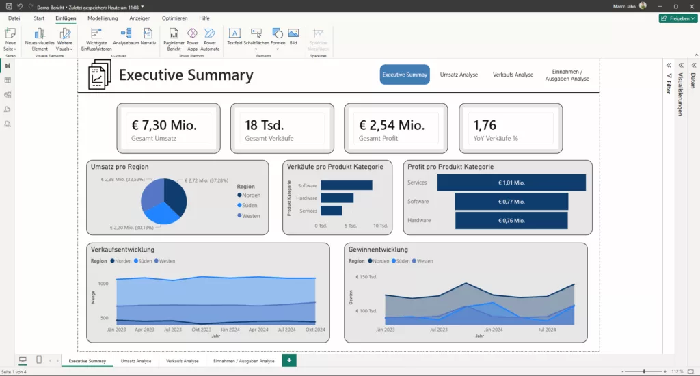Insert a Textfeld text box
Viewport: 700px width, 376px height.
pos(234,33)
